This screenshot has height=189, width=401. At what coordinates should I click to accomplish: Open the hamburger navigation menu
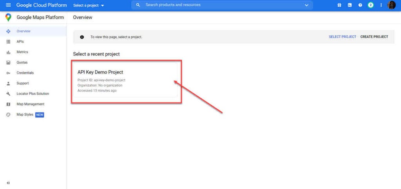pos(8,5)
